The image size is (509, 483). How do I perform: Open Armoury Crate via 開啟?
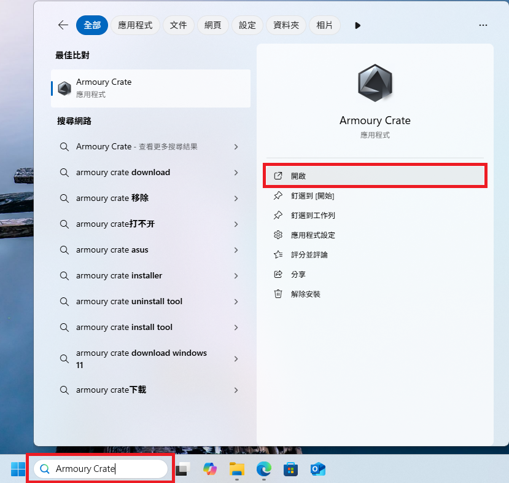[375, 176]
